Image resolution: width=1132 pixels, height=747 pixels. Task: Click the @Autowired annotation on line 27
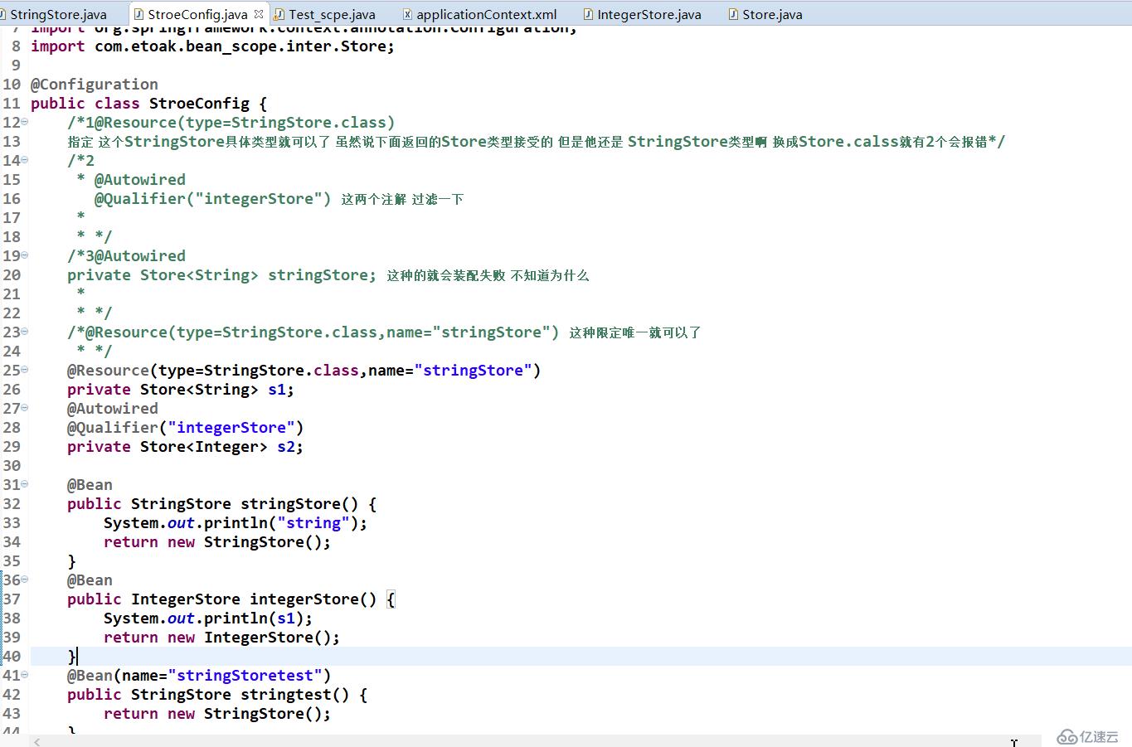point(113,409)
